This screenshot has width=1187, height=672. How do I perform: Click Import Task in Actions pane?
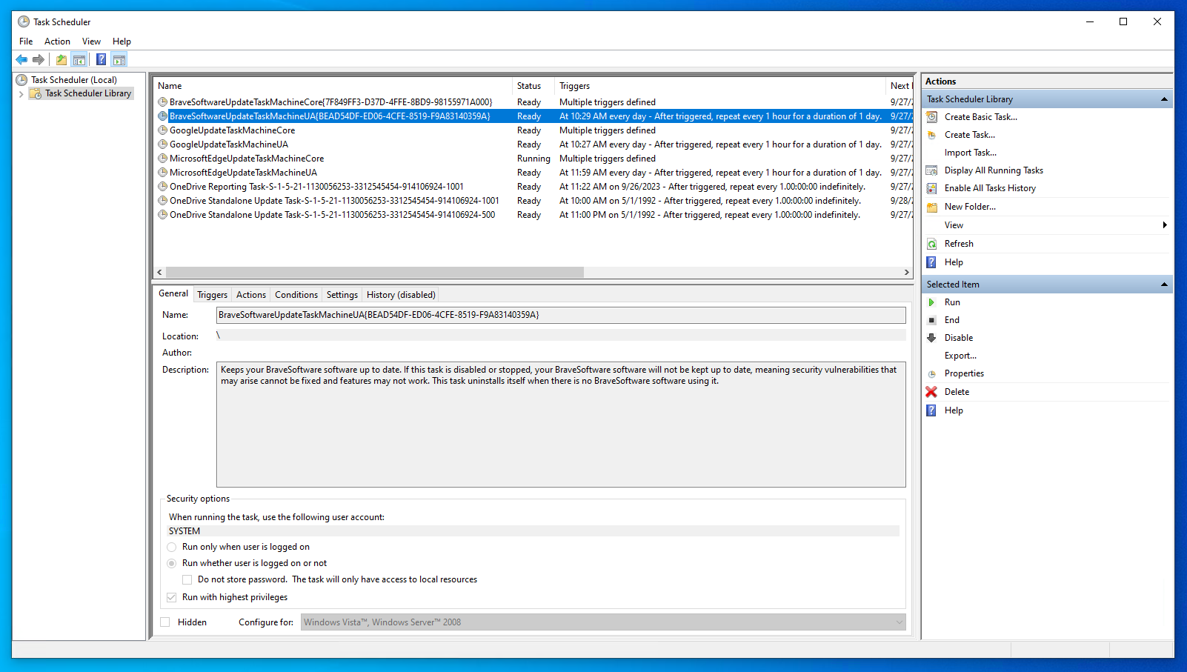[x=971, y=152]
